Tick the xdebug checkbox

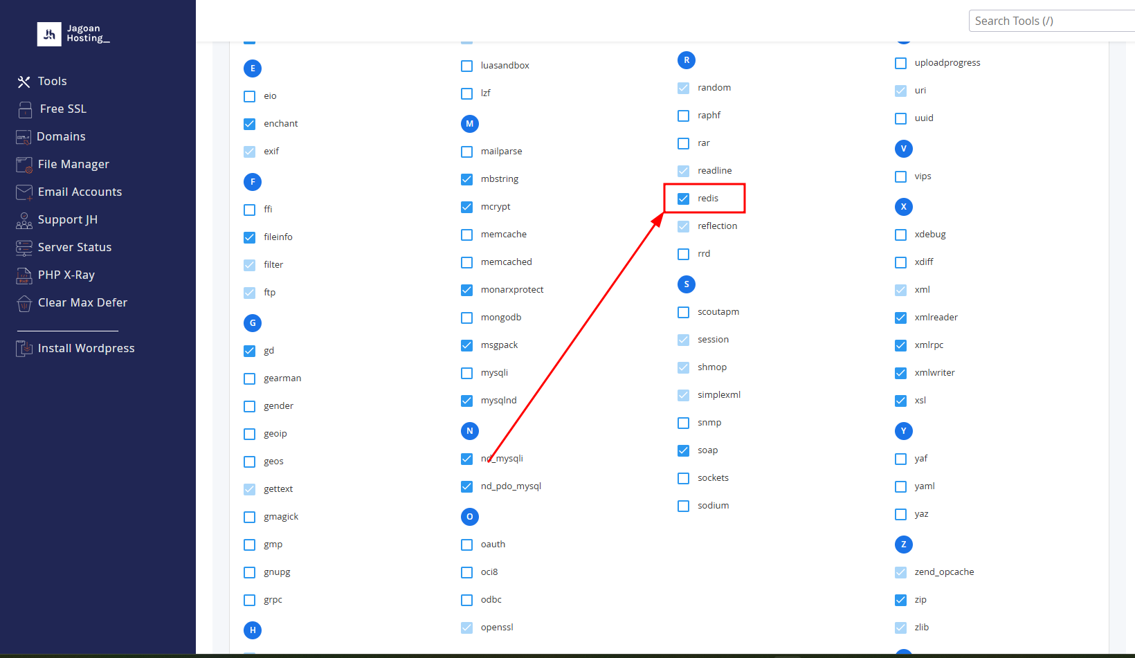pos(901,235)
